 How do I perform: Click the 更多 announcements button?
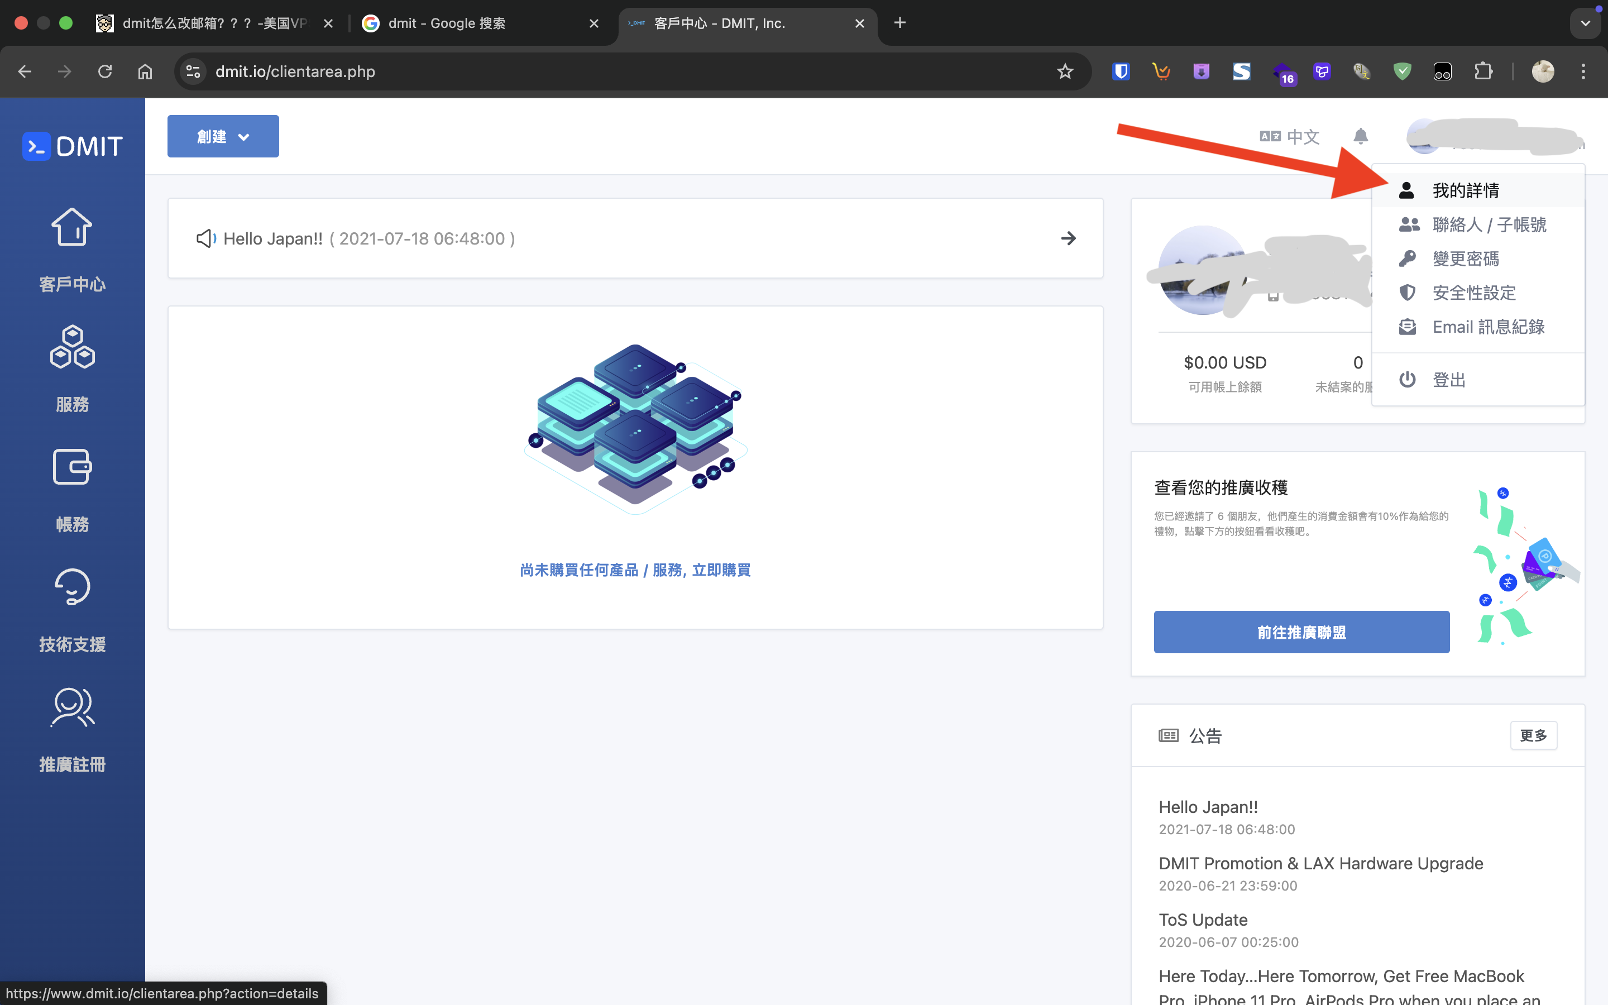1533,735
